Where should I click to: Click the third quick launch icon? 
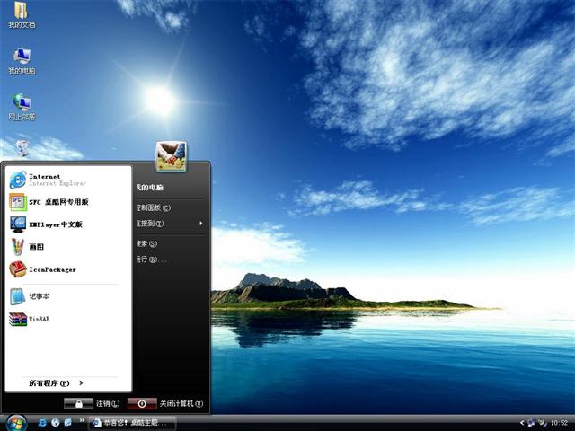pos(68,423)
